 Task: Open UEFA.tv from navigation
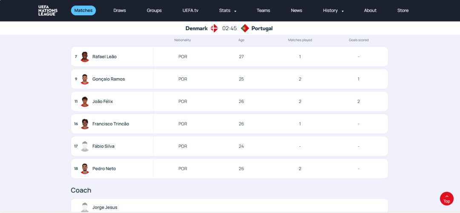190,11
